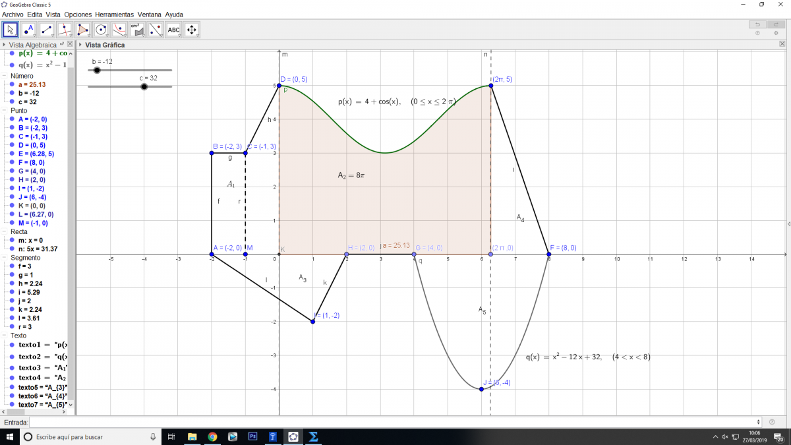Screen dimensions: 791x445
Task: Select the Move arrow tool
Action: [11, 30]
